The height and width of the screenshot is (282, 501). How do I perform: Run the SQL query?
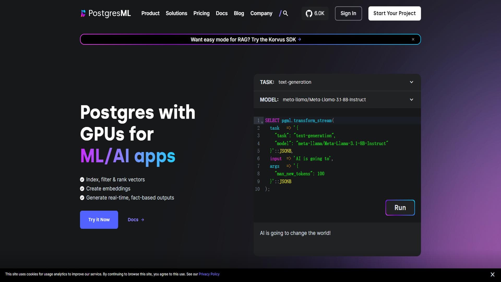(x=400, y=208)
